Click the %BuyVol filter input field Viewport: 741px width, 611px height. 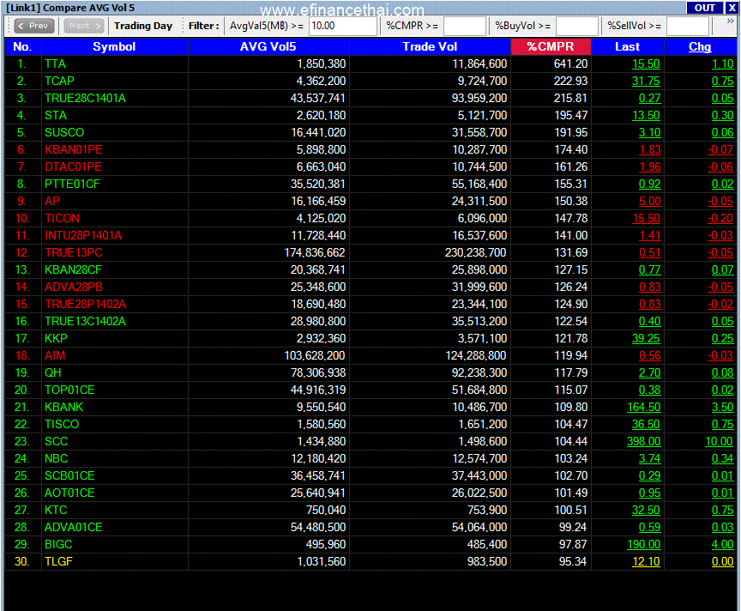pyautogui.click(x=576, y=26)
